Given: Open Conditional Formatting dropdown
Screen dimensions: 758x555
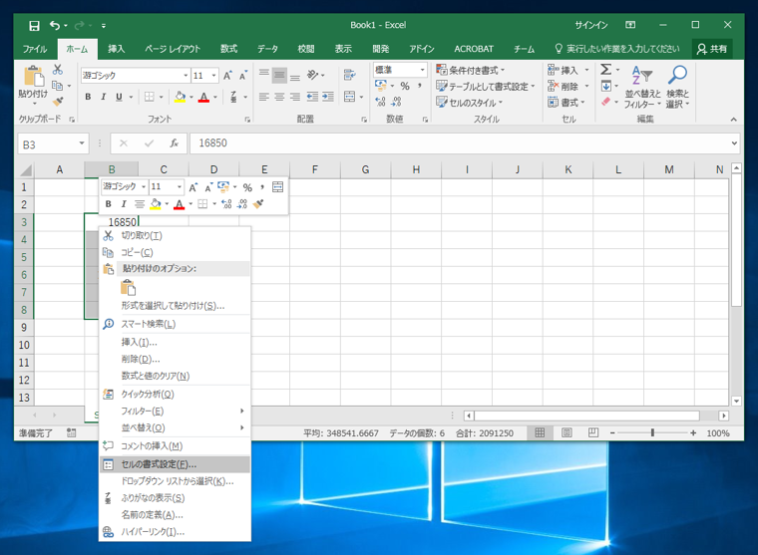Looking at the screenshot, I should pyautogui.click(x=471, y=70).
